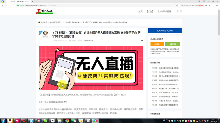
Task: Open the Windows Start button
Action: tap(3, 121)
